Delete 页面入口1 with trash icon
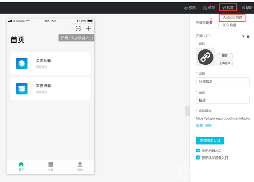The image size is (254, 182). pyautogui.click(x=248, y=36)
